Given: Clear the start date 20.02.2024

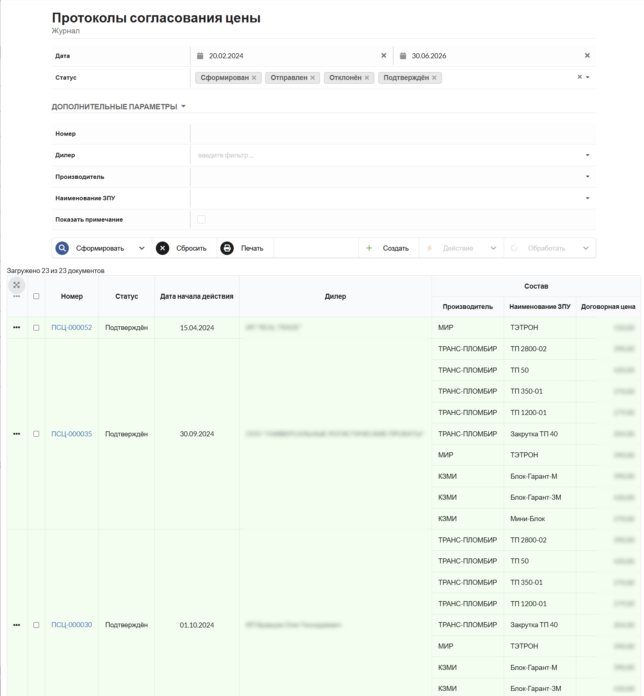Looking at the screenshot, I should click(x=384, y=55).
